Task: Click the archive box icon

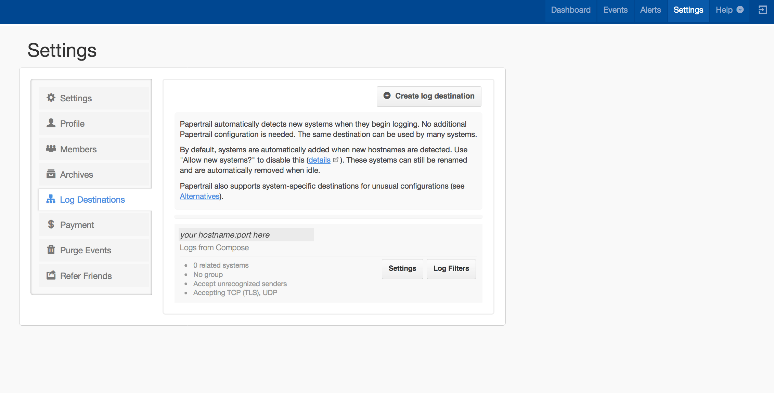Action: (x=51, y=174)
